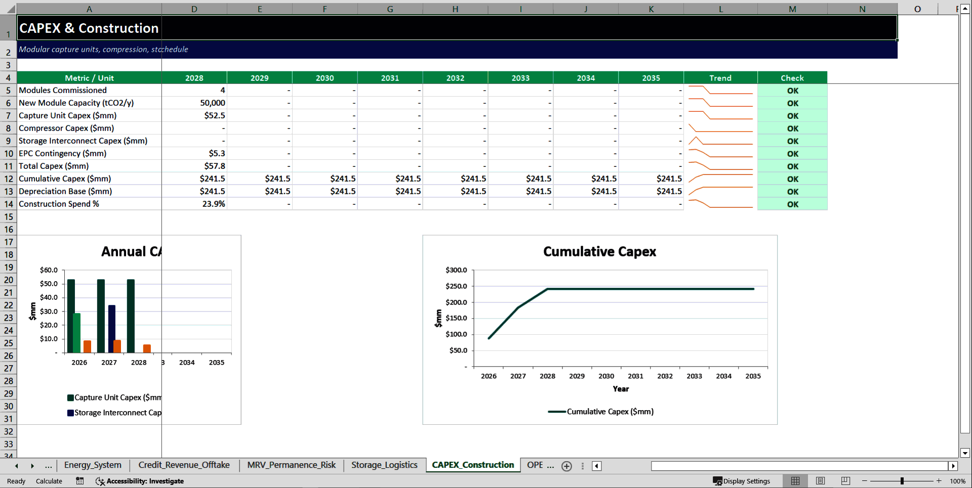This screenshot has width=972, height=488.
Task: Select New Module Capacity value 50,000
Action: (x=194, y=103)
